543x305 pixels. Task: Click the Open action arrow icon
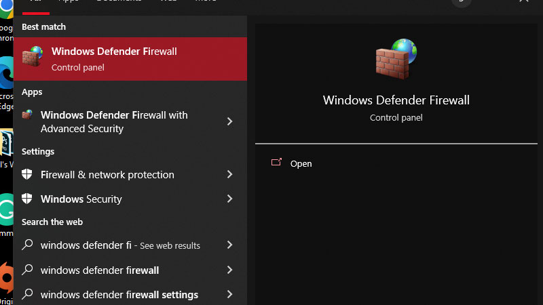(276, 162)
